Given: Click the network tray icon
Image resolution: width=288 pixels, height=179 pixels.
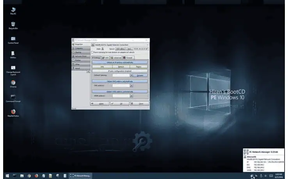Looking at the screenshot, I should 252,176.
